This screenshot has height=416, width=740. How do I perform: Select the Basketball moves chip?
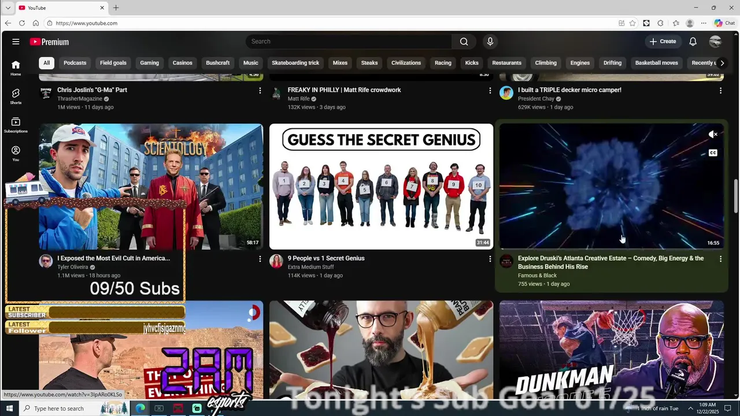pyautogui.click(x=657, y=63)
